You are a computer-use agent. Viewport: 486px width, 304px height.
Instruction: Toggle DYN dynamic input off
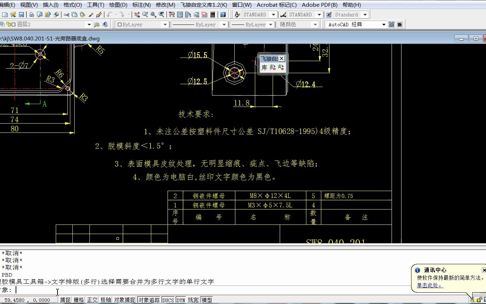[x=181, y=299]
